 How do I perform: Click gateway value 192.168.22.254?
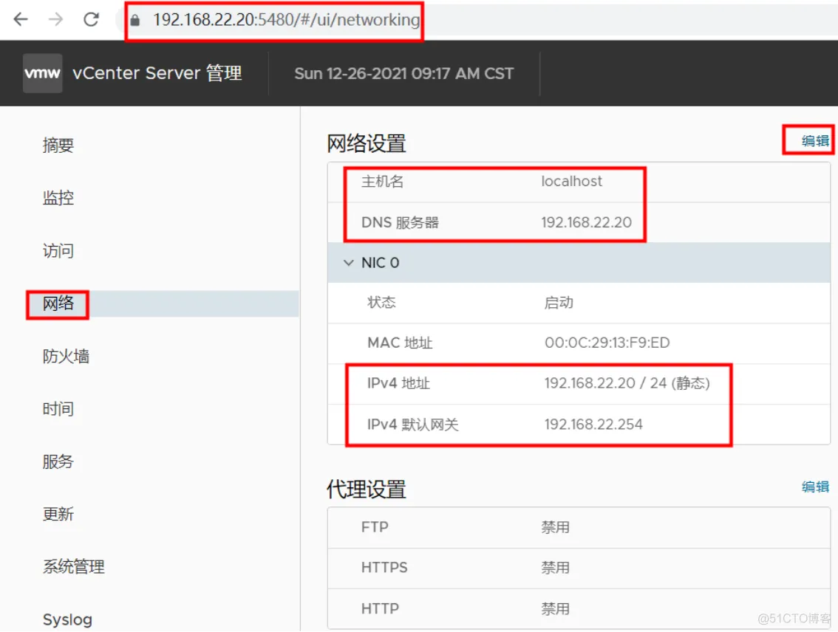(x=593, y=425)
